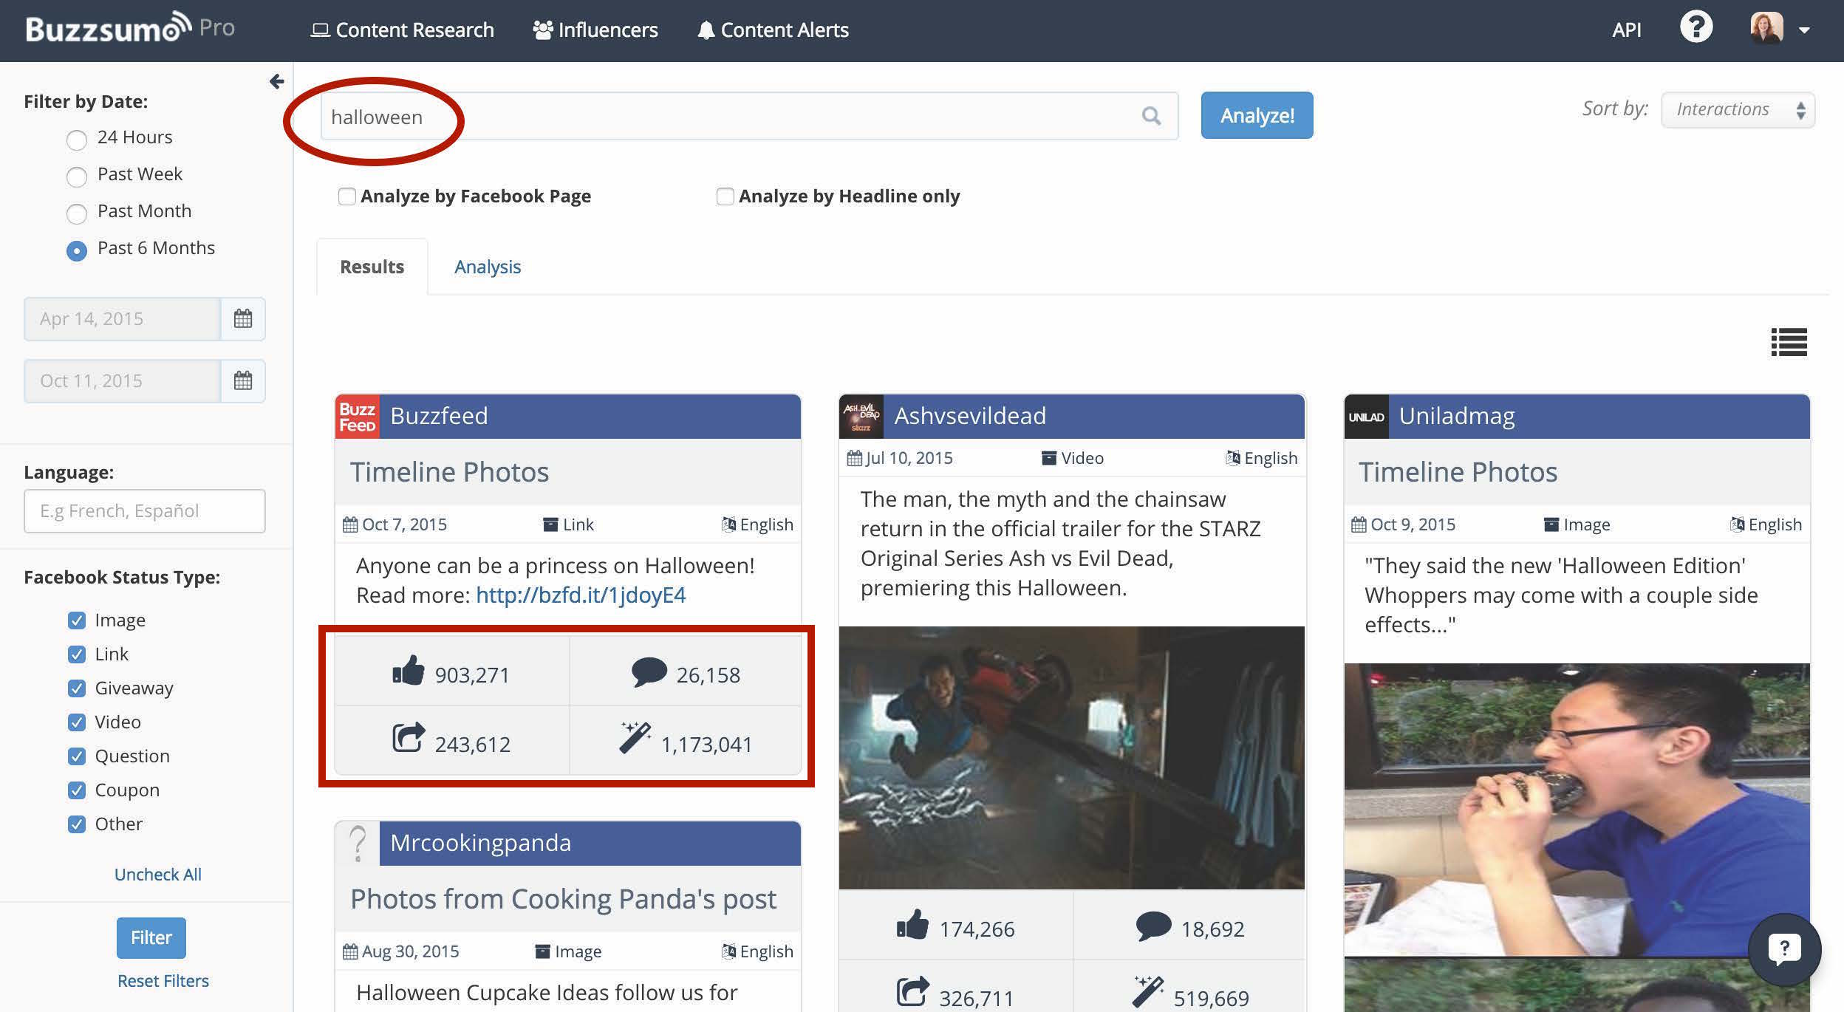Enable Analyze by Facebook Page
The width and height of the screenshot is (1844, 1012).
pos(346,196)
